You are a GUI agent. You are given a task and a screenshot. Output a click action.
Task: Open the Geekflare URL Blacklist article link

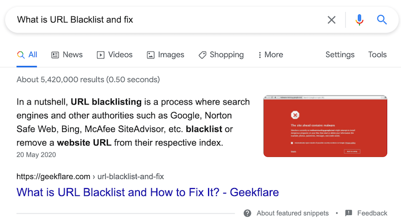tap(147, 192)
